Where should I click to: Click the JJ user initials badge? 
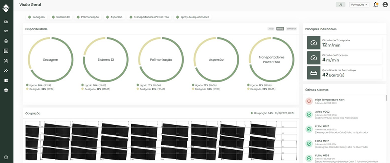pyautogui.click(x=341, y=5)
